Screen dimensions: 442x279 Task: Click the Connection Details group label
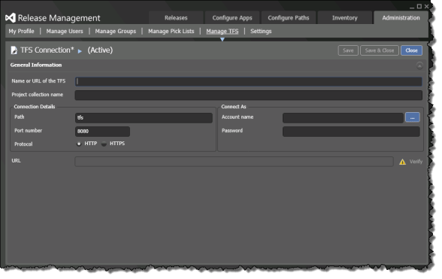pyautogui.click(x=35, y=107)
